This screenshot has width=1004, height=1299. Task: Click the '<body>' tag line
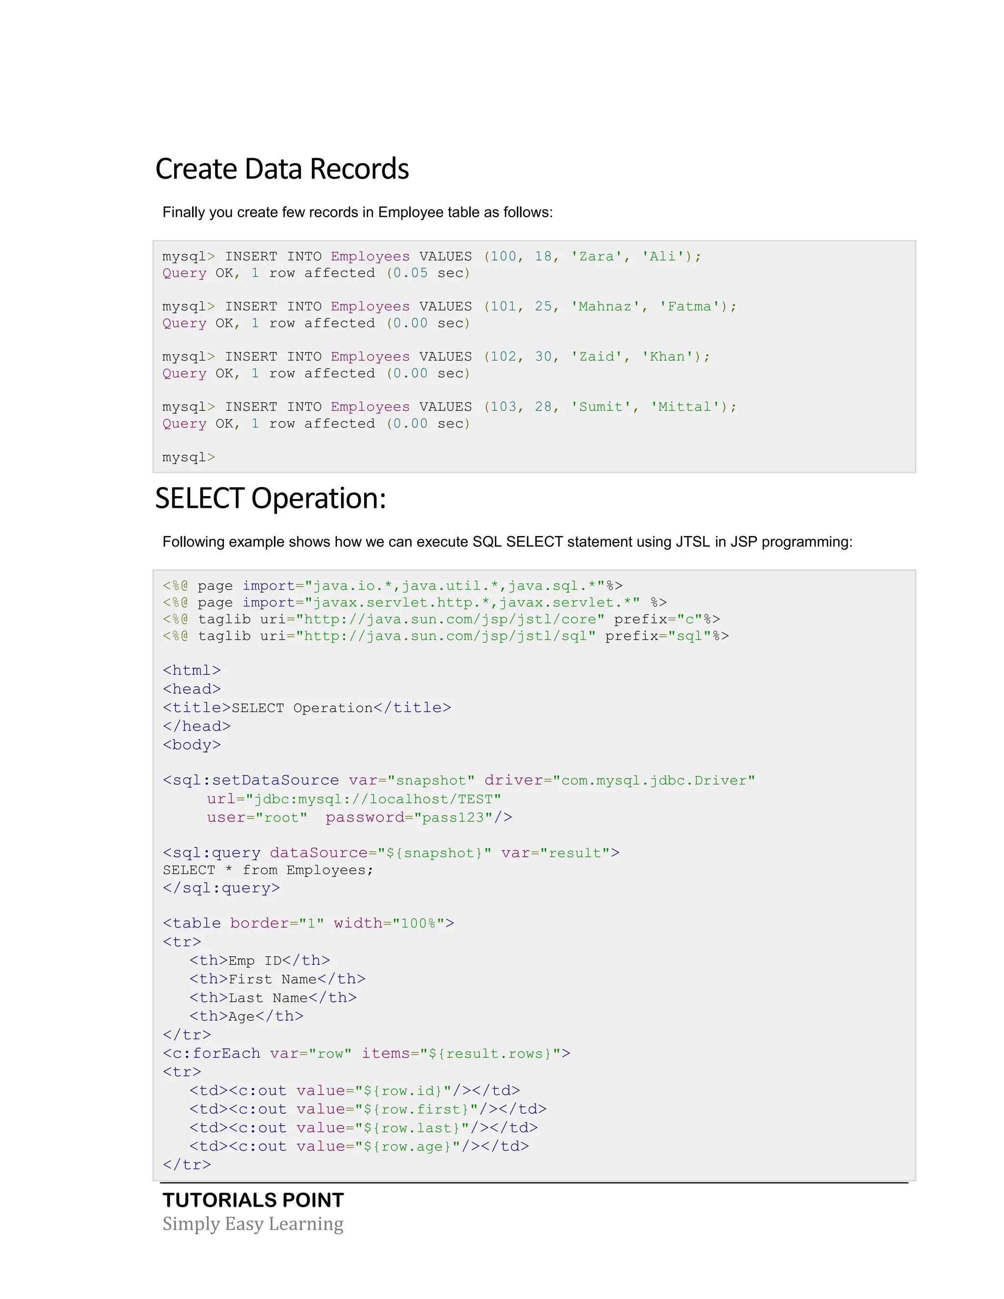click(x=192, y=745)
